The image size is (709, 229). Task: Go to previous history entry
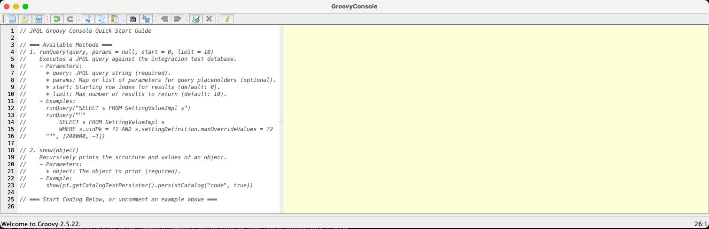164,19
